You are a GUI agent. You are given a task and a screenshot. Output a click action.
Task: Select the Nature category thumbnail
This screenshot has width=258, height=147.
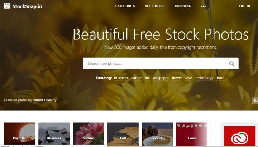tap(89, 134)
